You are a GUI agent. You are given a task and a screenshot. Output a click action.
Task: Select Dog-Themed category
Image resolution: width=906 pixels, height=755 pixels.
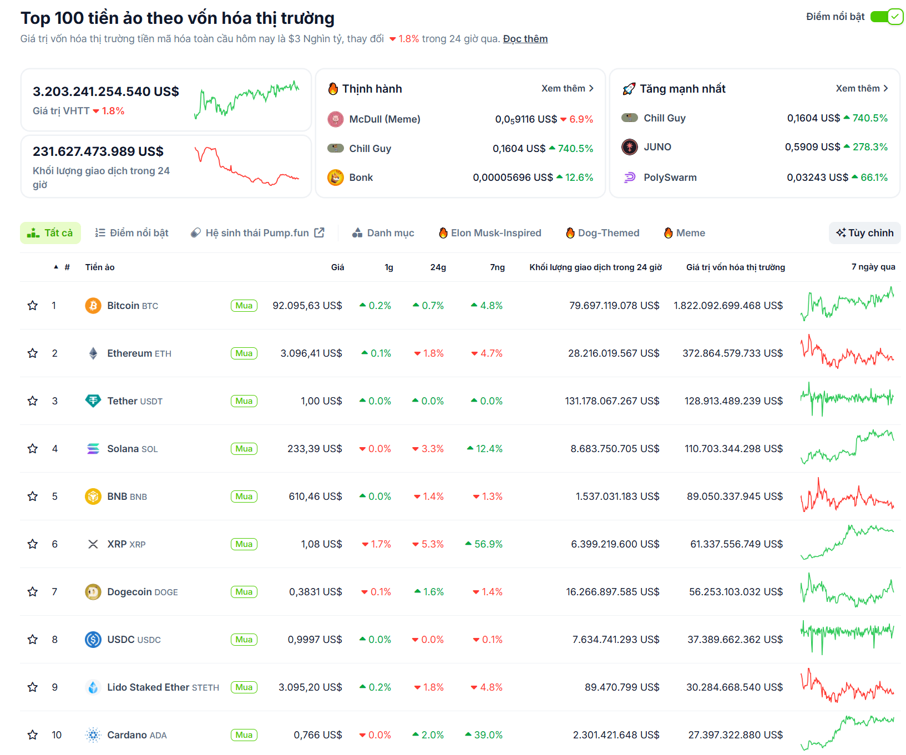click(603, 233)
